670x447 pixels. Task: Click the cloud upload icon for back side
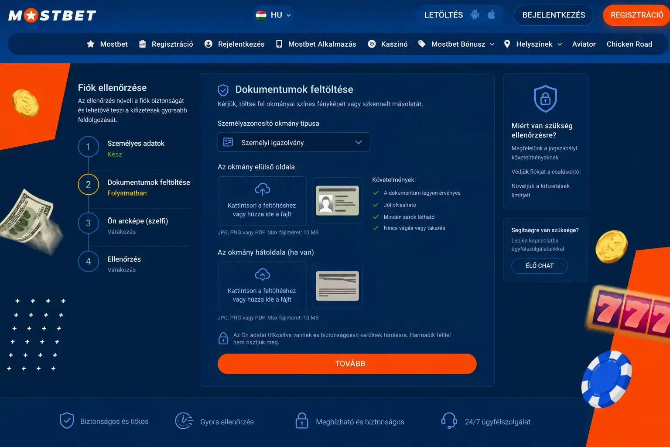pyautogui.click(x=262, y=275)
